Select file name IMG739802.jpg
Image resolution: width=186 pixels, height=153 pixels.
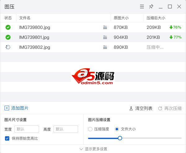(x=35, y=47)
